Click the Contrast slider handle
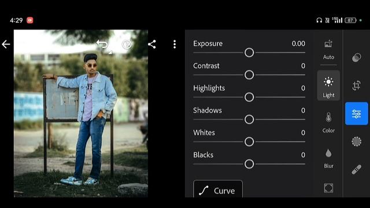Viewport: 370px width, 208px height. coord(249,75)
